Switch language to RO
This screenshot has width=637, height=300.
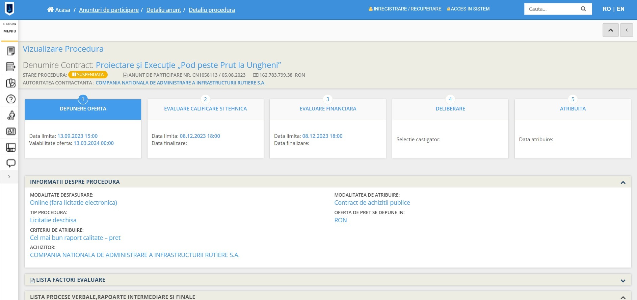pyautogui.click(x=607, y=9)
